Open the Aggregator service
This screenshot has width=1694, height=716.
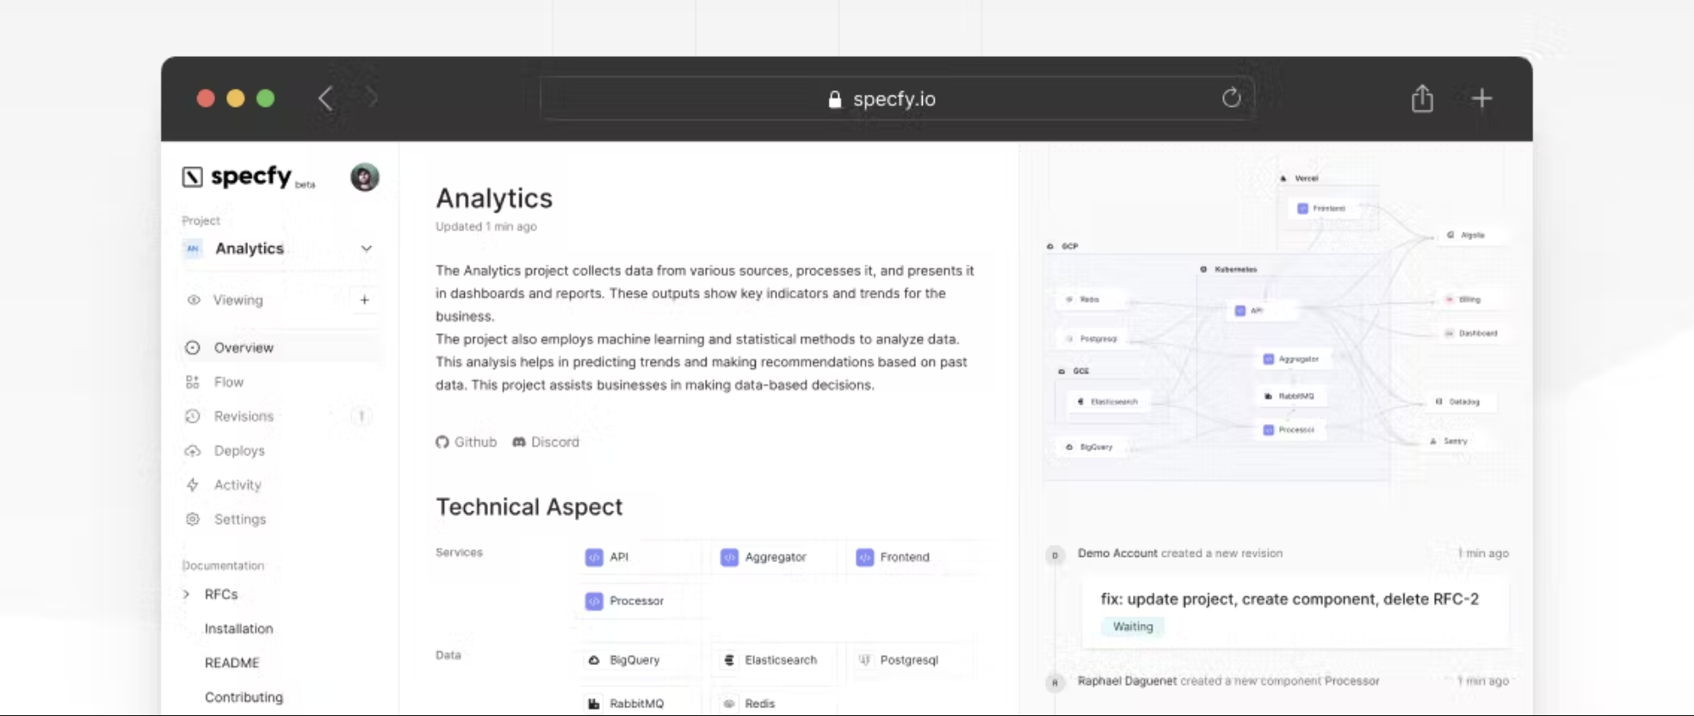[x=775, y=557]
